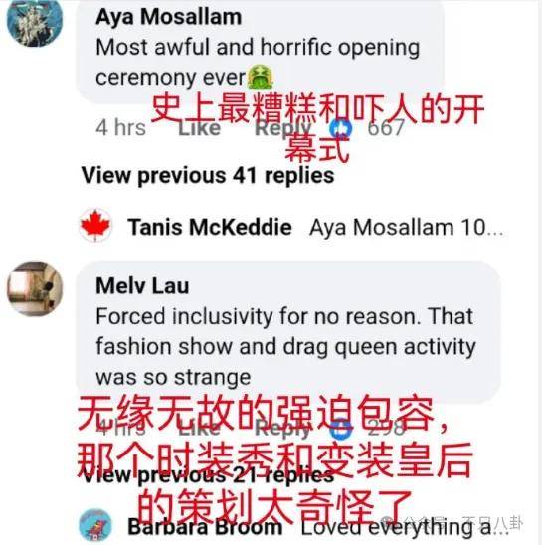Click the vomiting emoji in Aya's comment

click(x=260, y=77)
